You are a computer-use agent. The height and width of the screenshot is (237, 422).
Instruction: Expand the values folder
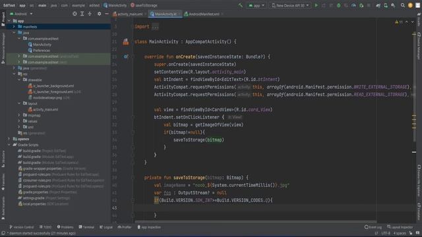pyautogui.click(x=19, y=121)
